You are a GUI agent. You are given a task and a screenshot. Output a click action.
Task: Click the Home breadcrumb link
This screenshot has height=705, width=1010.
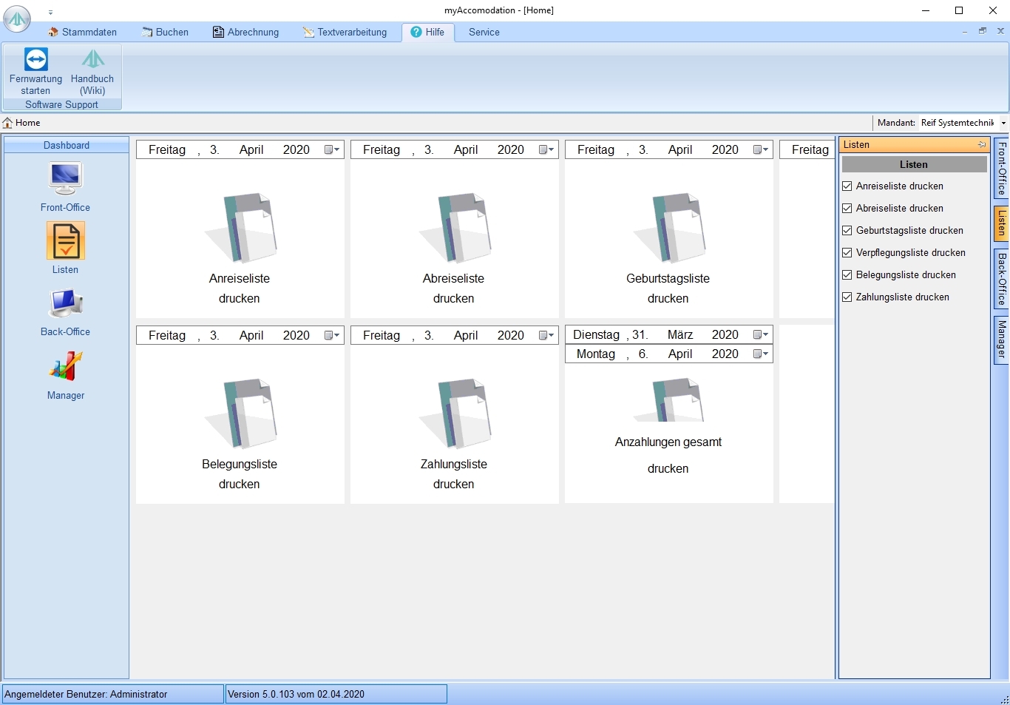pos(27,123)
